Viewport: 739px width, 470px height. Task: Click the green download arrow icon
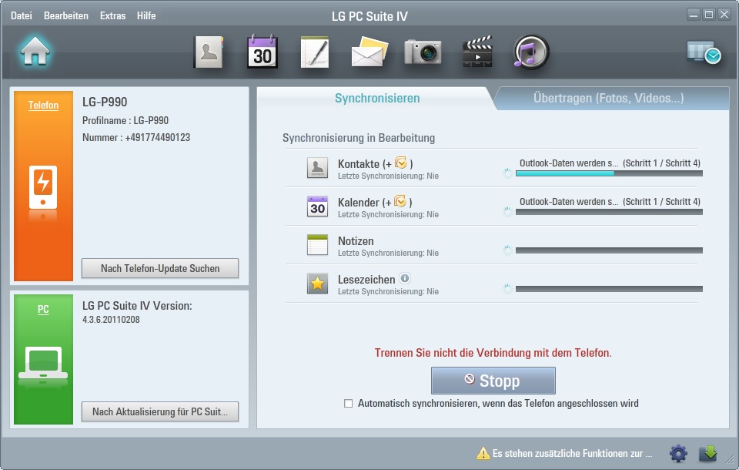pyautogui.click(x=707, y=453)
